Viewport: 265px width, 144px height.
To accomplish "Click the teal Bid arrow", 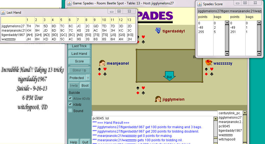I will coord(169,75).
